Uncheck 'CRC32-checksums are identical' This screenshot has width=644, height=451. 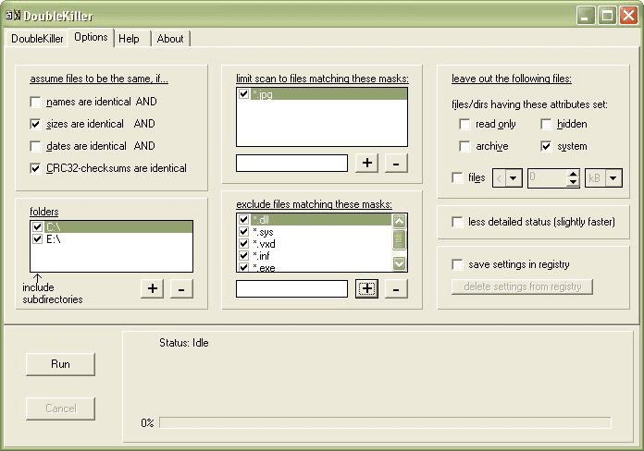(x=36, y=168)
